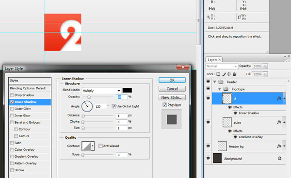Viewport: 291px width, 178px height.
Task: Toggle visibility eye of layer 2
Action: [x=208, y=98]
